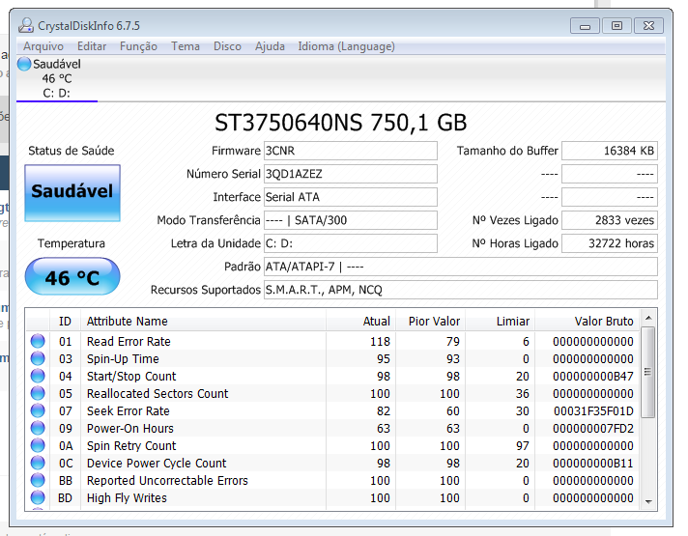Click the 46 °C temperature button
The width and height of the screenshot is (688, 536).
point(72,277)
